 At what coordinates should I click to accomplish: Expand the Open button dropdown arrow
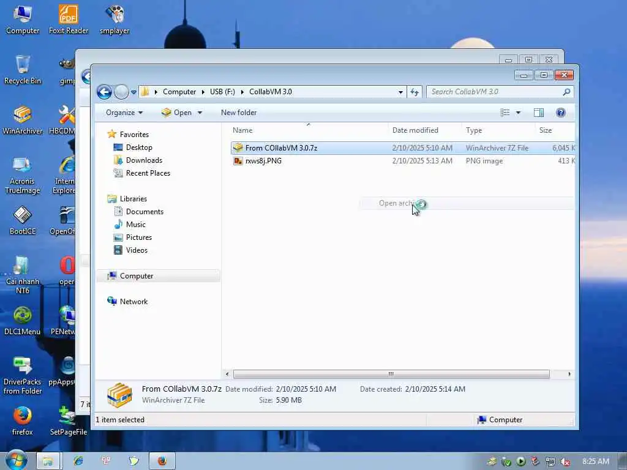pos(200,113)
